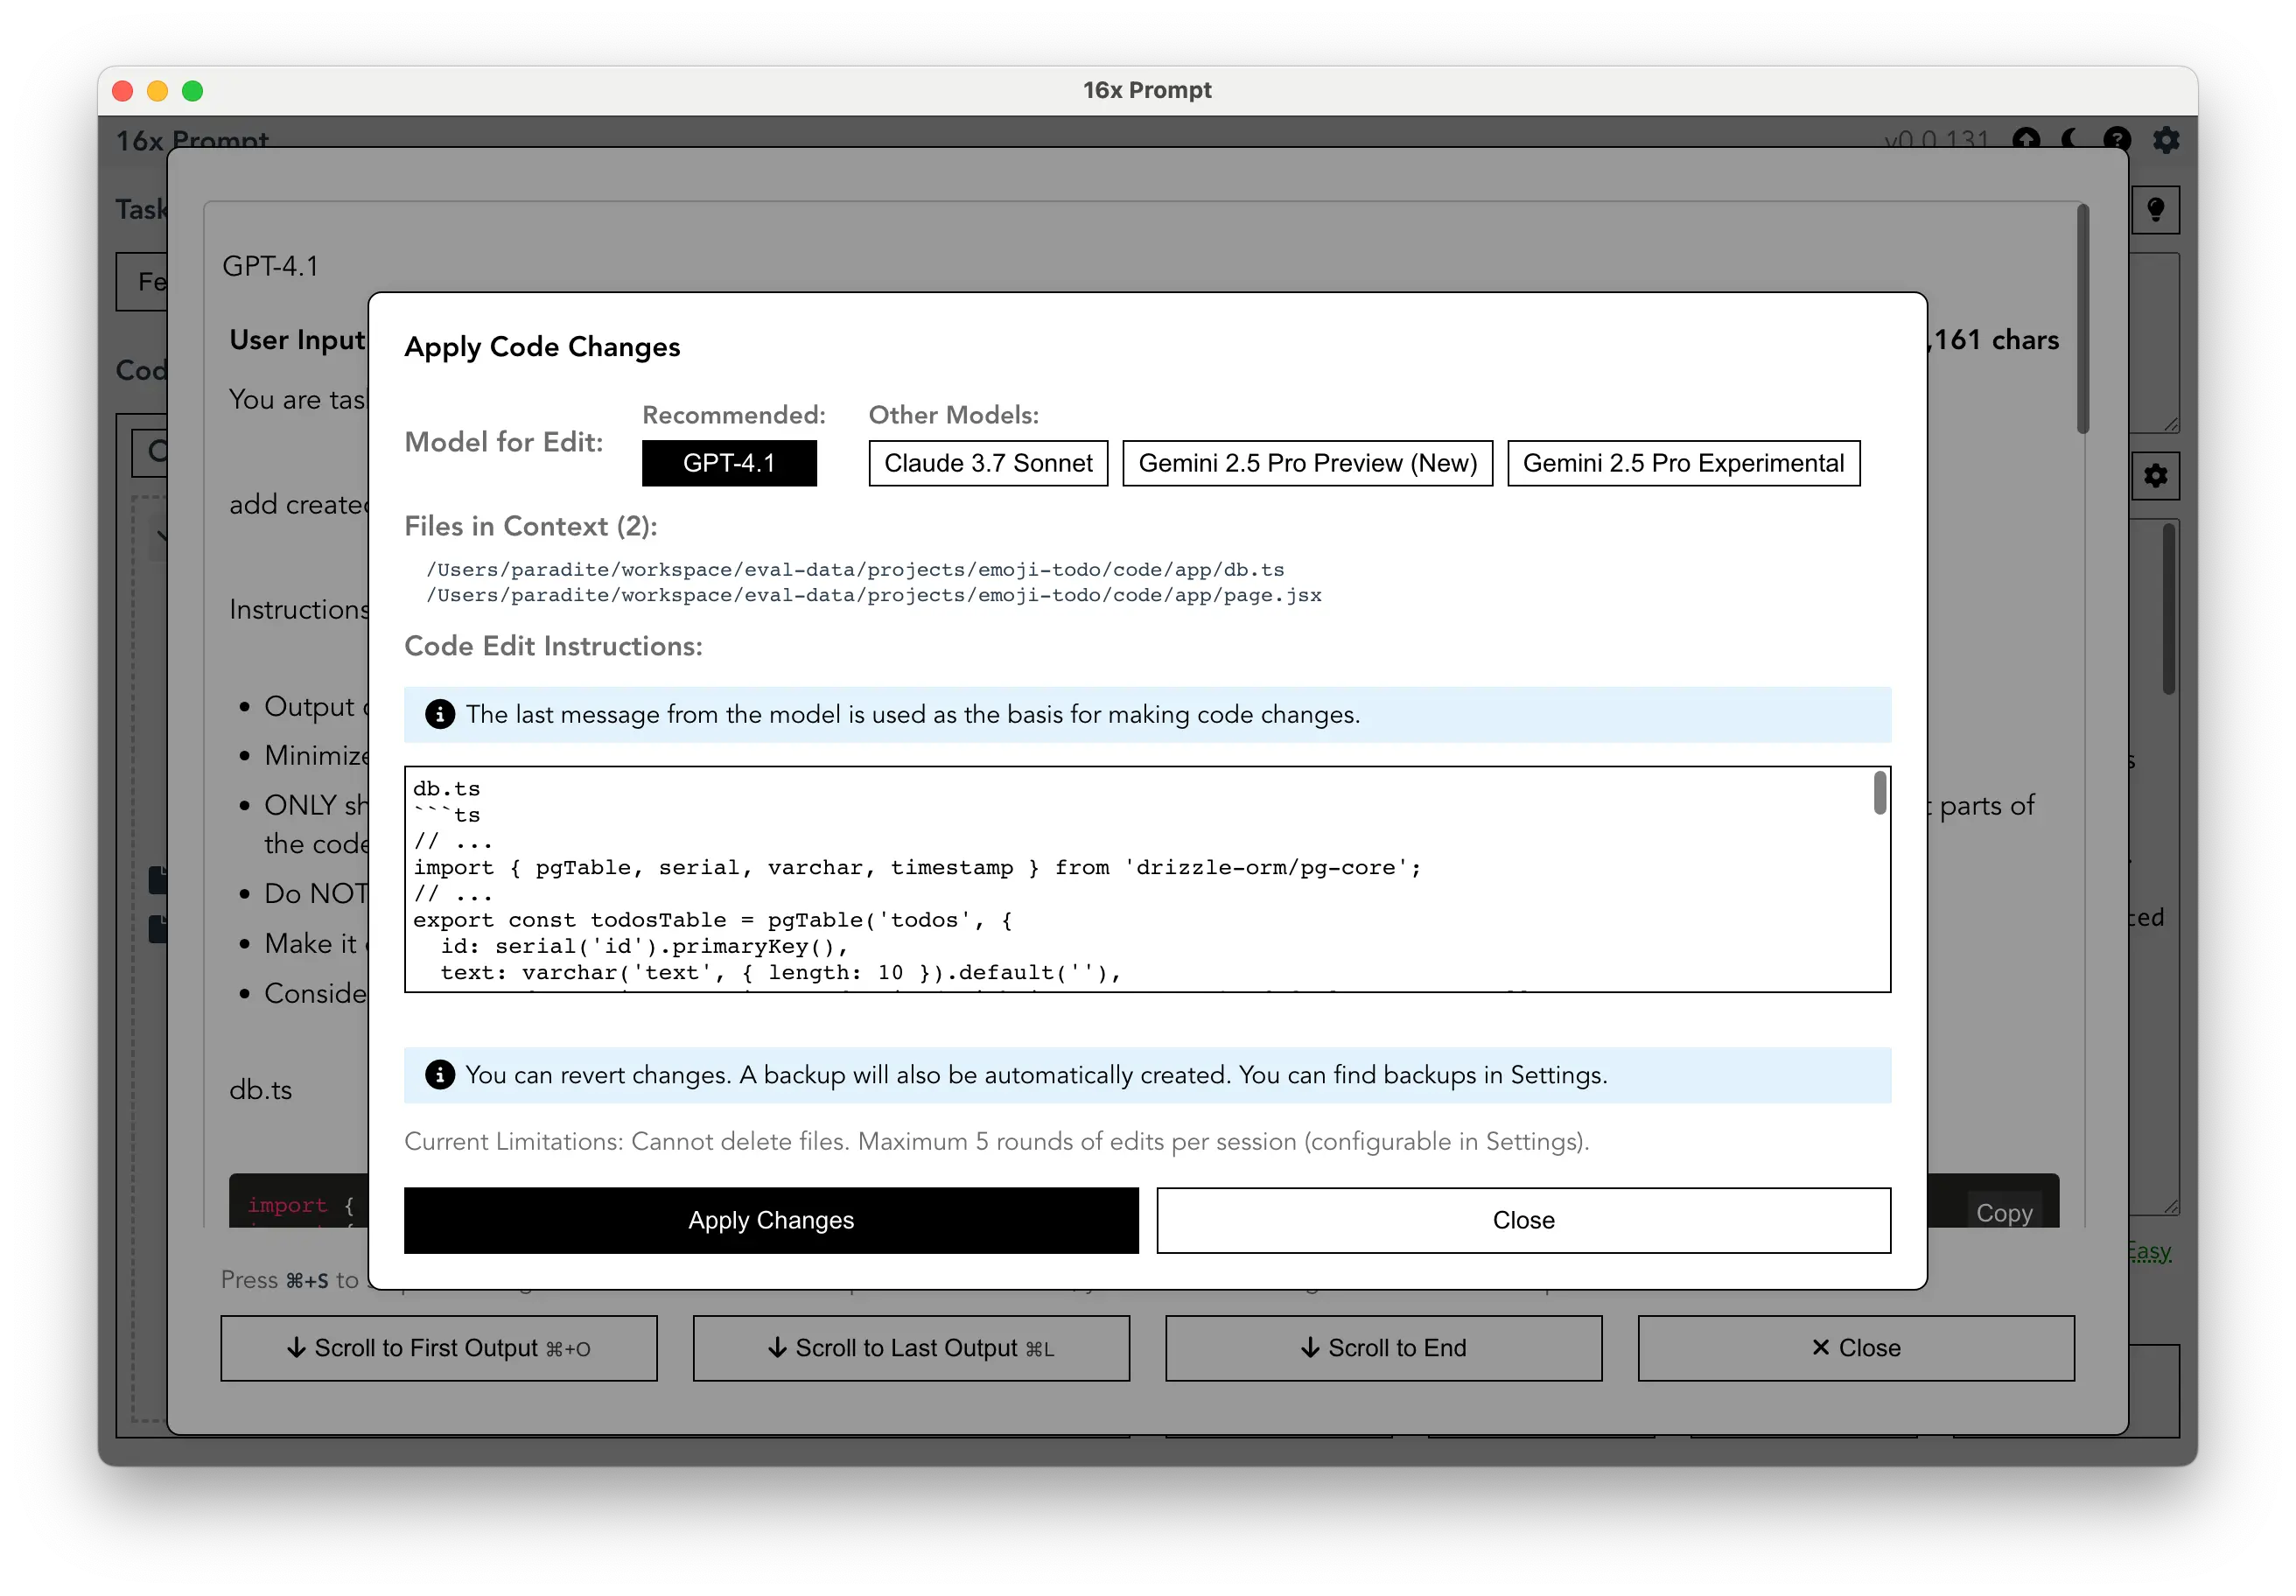Close the Apply Code Changes dialog
Image resolution: width=2296 pixels, height=1596 pixels.
point(1523,1220)
